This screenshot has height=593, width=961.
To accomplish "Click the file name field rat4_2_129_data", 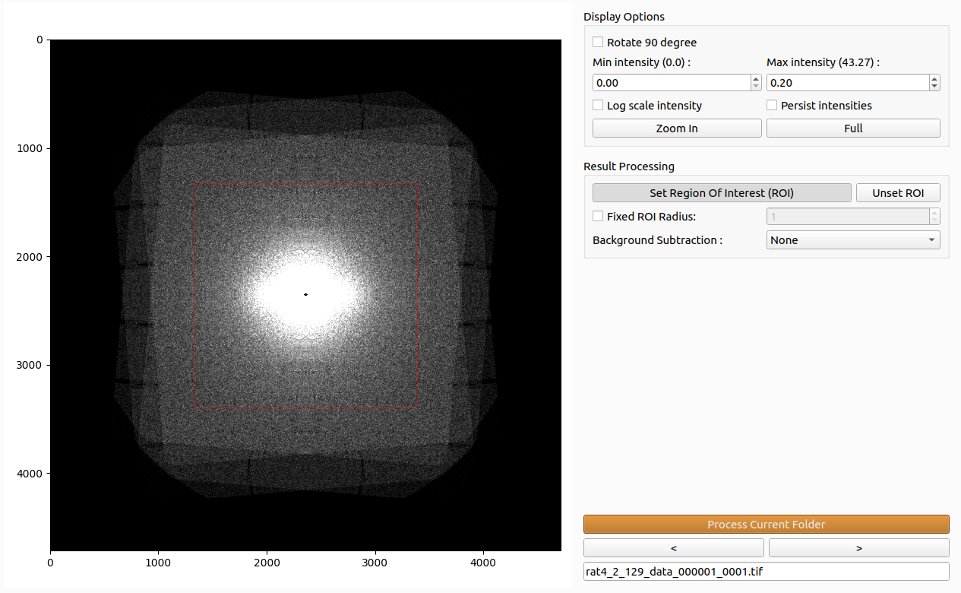I will pos(766,571).
